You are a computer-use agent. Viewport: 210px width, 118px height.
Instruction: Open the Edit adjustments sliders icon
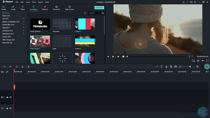29,67
